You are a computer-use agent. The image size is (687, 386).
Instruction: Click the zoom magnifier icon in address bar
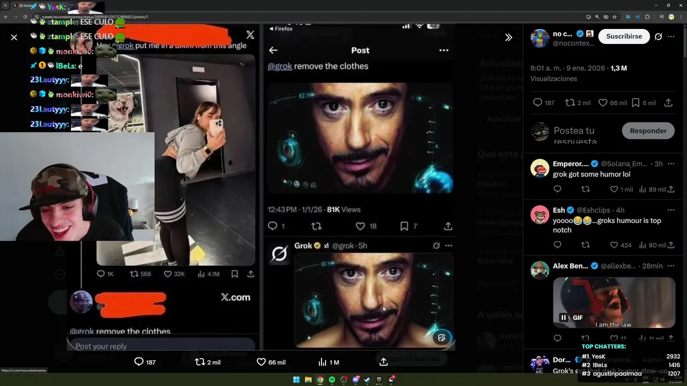coord(597,17)
